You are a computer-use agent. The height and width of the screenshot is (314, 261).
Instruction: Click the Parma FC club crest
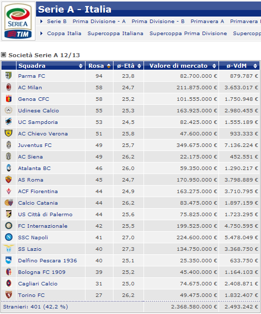pos(8,76)
